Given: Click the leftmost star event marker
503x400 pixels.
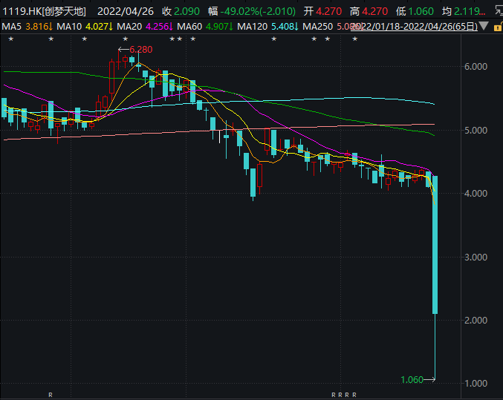Looking at the screenshot, I should coord(11,39).
